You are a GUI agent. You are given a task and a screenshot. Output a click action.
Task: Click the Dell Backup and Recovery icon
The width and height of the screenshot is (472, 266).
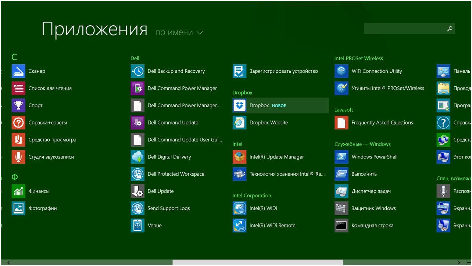click(x=137, y=71)
